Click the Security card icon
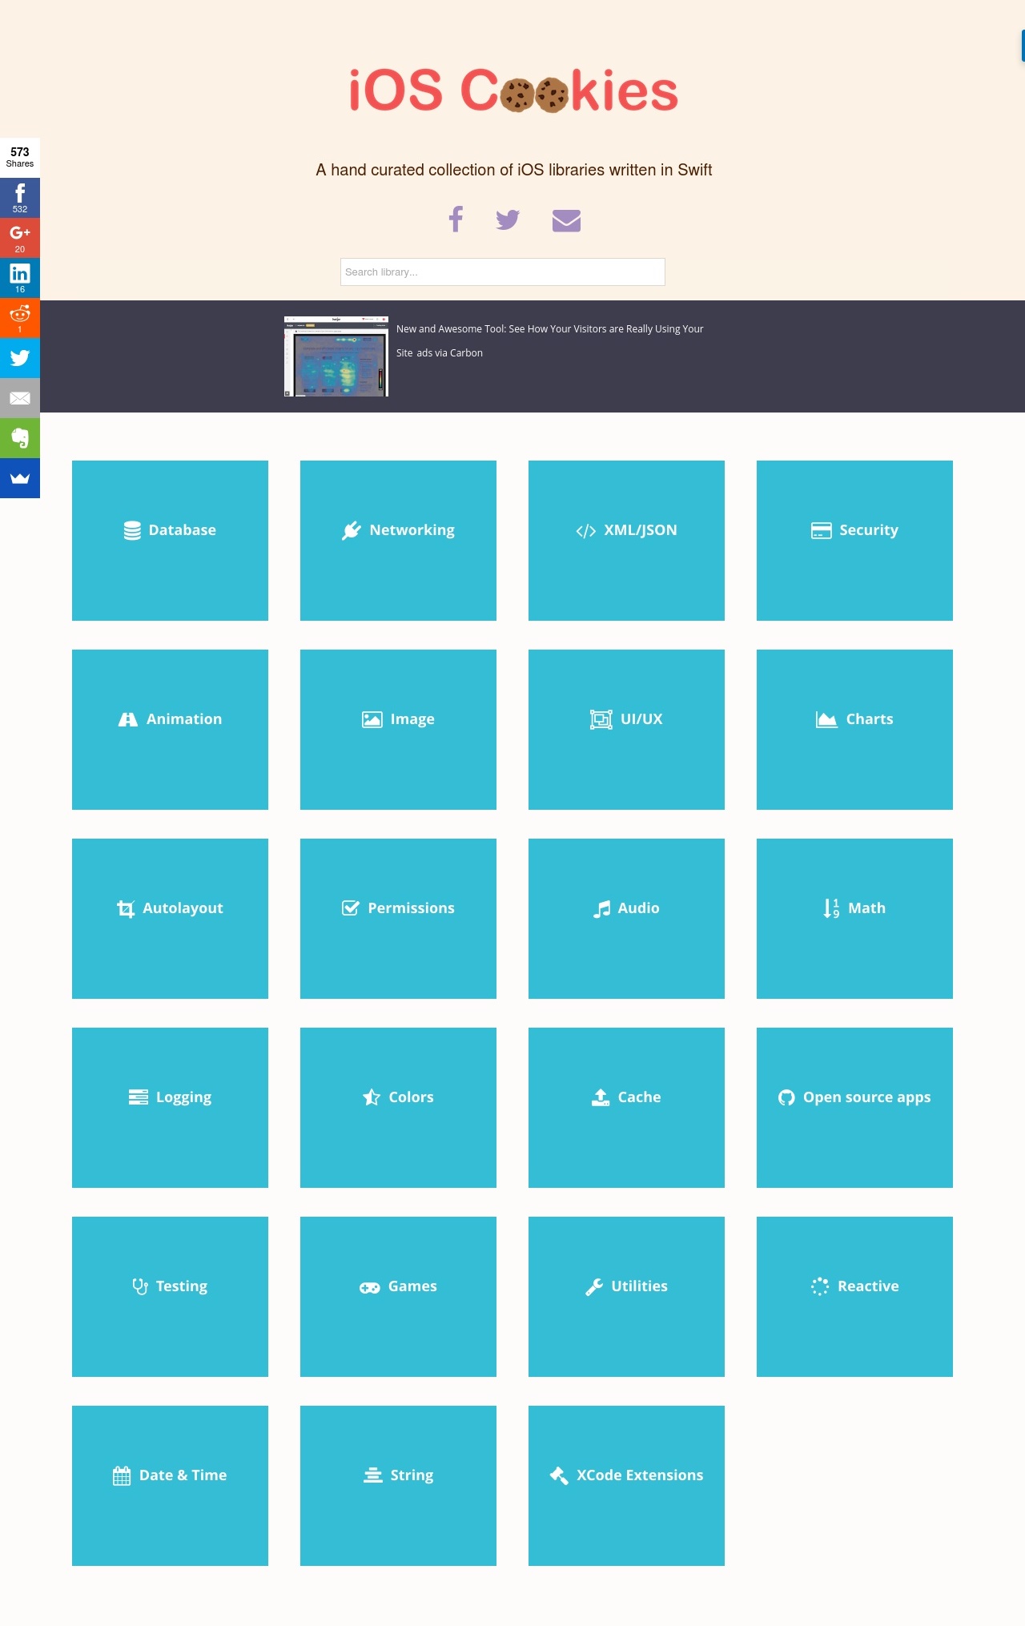Image resolution: width=1025 pixels, height=1626 pixels. click(821, 531)
